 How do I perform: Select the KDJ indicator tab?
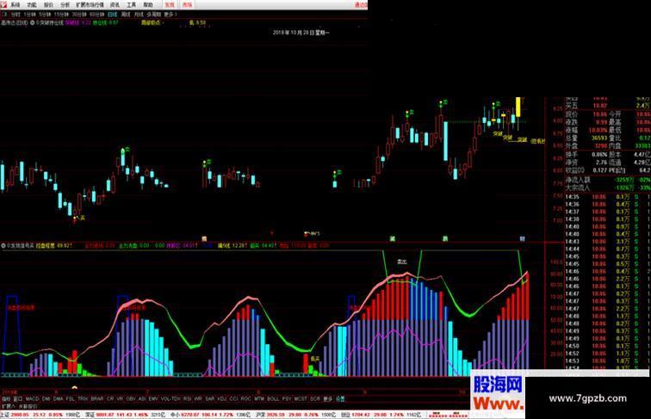(222, 398)
